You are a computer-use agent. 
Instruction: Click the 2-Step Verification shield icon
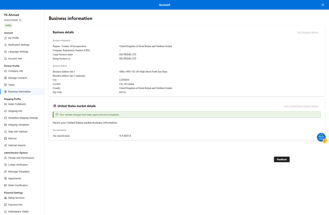pos(5,165)
